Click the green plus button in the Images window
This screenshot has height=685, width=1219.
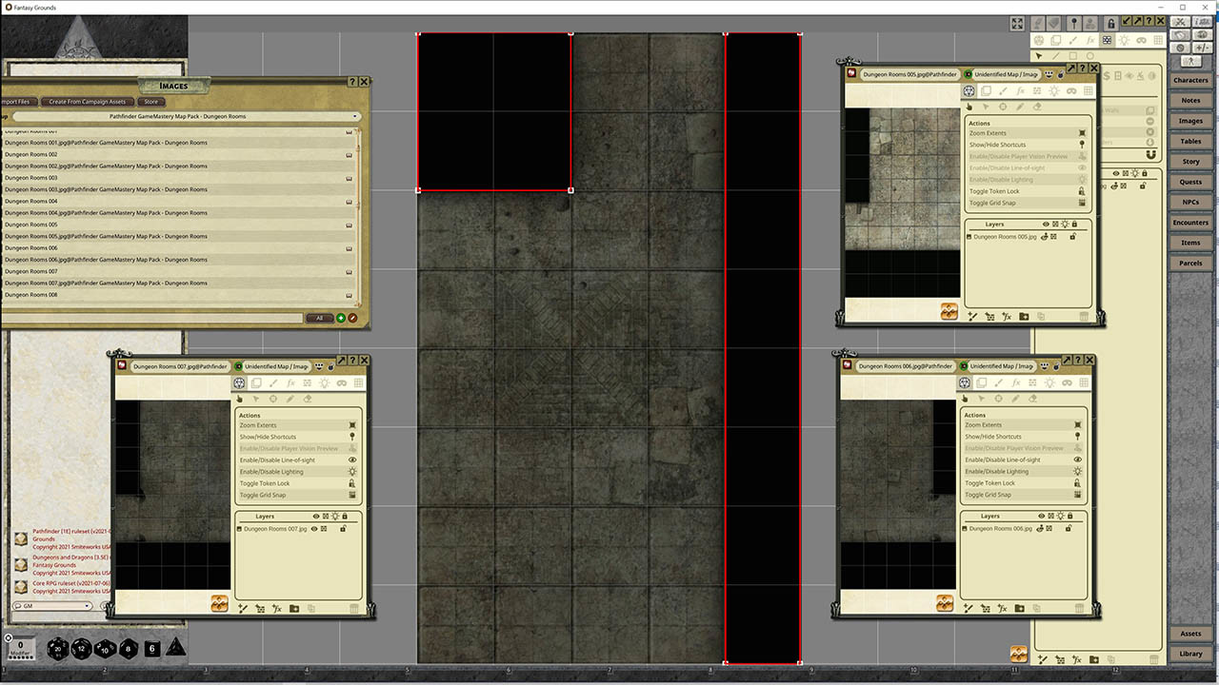343,319
